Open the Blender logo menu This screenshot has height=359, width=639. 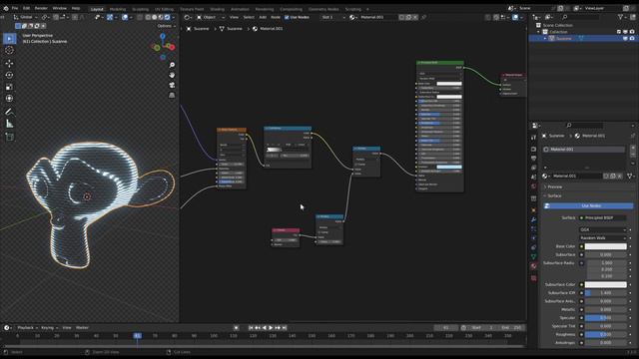pyautogui.click(x=6, y=8)
